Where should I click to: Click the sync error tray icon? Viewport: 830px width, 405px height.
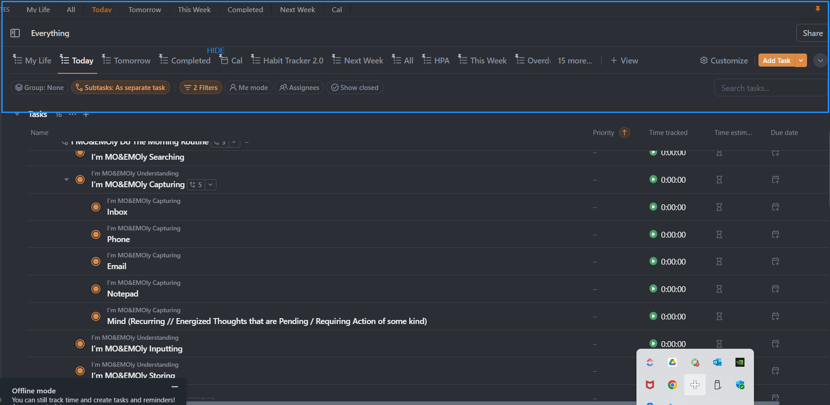point(695,362)
